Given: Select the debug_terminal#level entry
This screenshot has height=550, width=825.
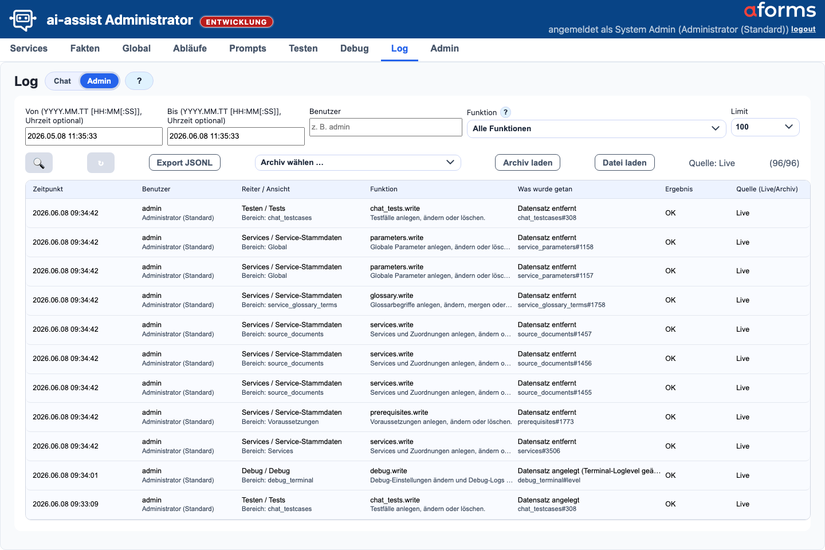Looking at the screenshot, I should coord(418,476).
